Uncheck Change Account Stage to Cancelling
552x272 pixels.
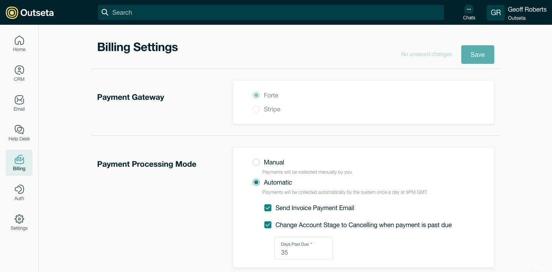point(268,225)
